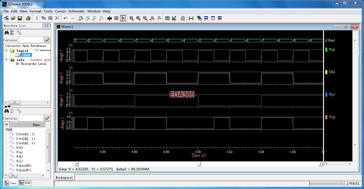Click the lower Contains filter input field

(31, 118)
